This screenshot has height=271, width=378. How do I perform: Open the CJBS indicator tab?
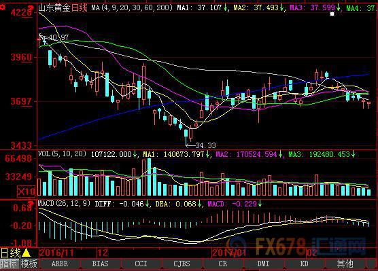[x=182, y=264]
